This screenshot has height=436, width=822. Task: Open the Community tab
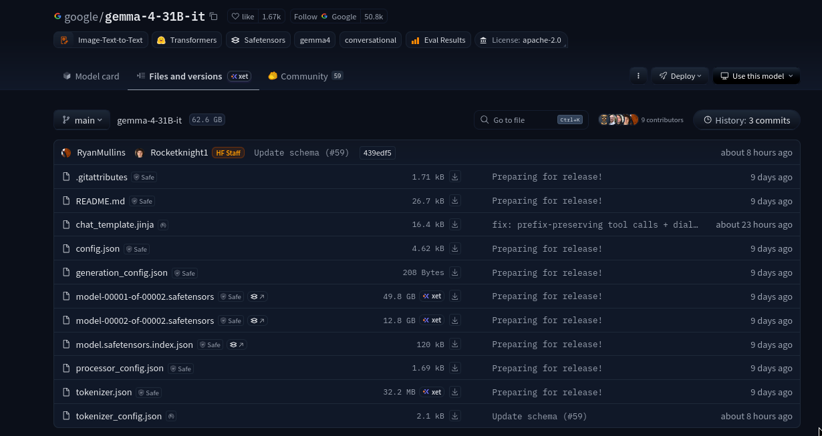click(x=305, y=76)
